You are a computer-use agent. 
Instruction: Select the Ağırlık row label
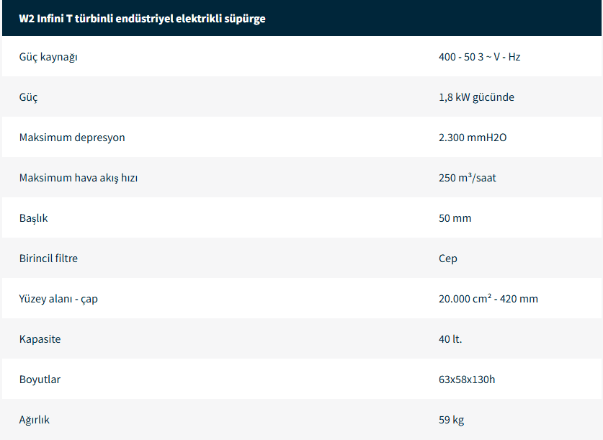click(35, 420)
